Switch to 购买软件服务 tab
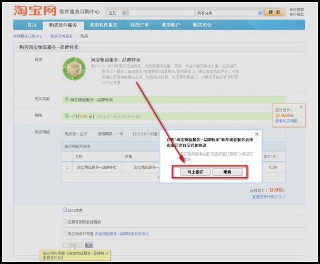Viewport: 320px width, 264px height. pyautogui.click(x=63, y=25)
